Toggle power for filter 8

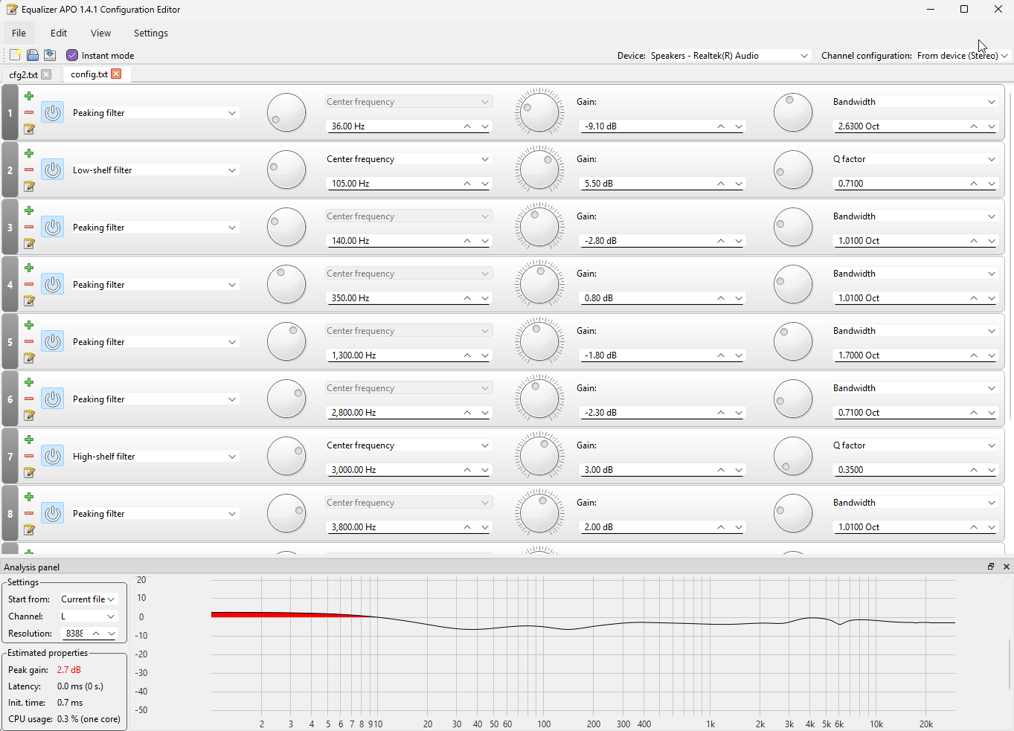(x=52, y=514)
